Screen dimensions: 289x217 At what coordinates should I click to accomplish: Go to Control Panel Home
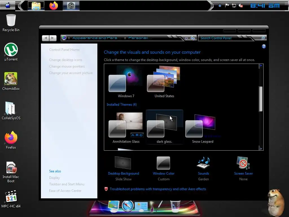[64, 50]
